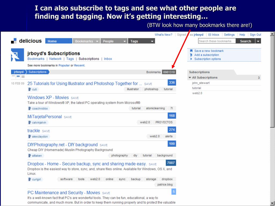Click the user icon beside calvinjalvin
Screen dimensions: 275x206
(x=30, y=122)
